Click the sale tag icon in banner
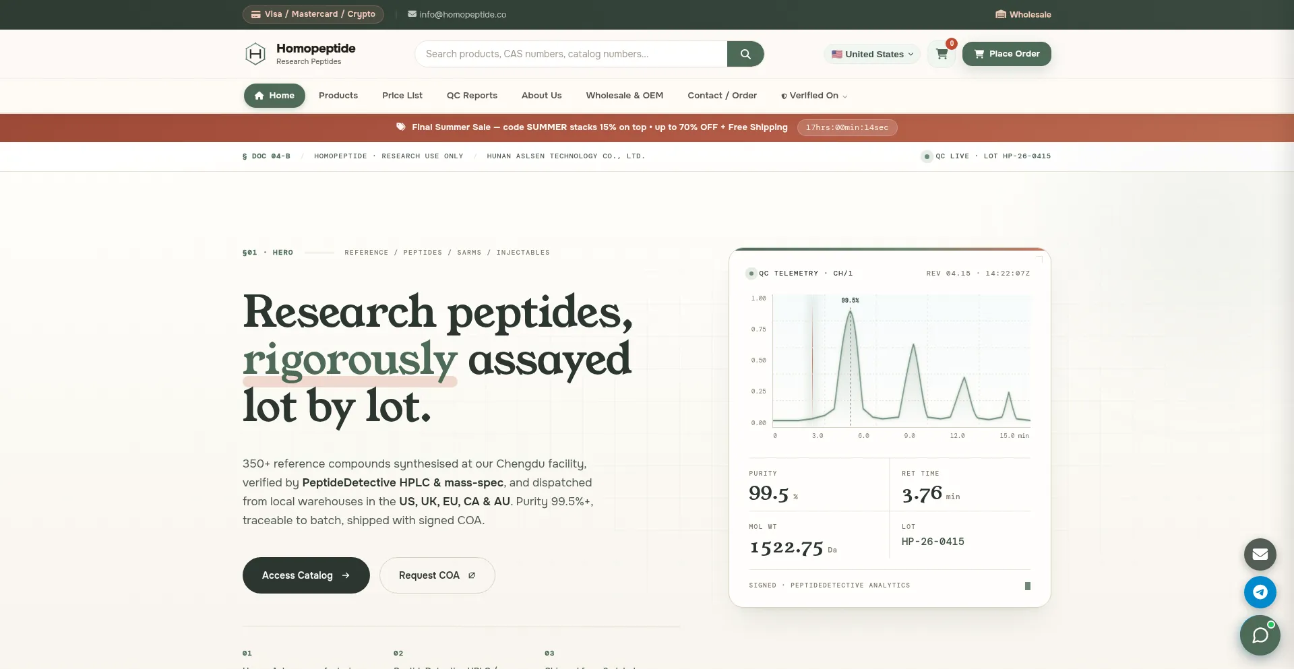The width and height of the screenshot is (1294, 669). 400,127
